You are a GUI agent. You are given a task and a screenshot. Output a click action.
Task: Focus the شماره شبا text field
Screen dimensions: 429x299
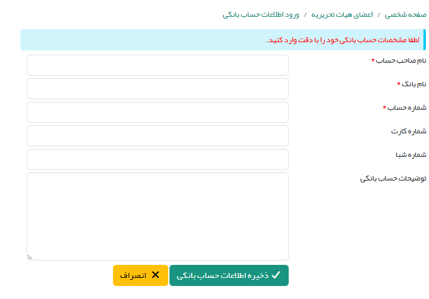158,159
